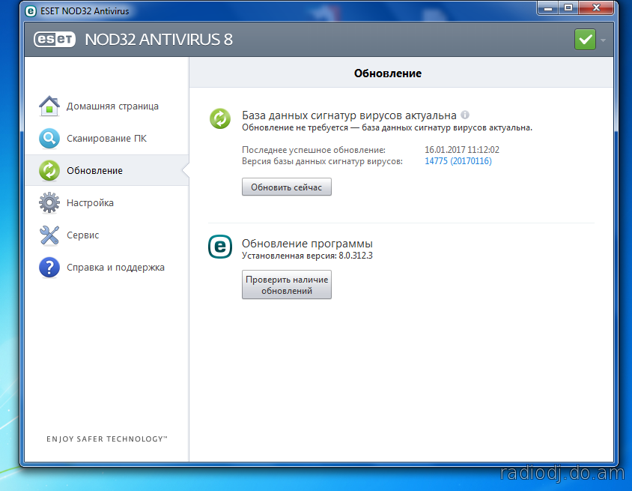Click the База данных сигнатур вирусов актуальна heading
Screen dimensions: 632x491
click(x=349, y=115)
